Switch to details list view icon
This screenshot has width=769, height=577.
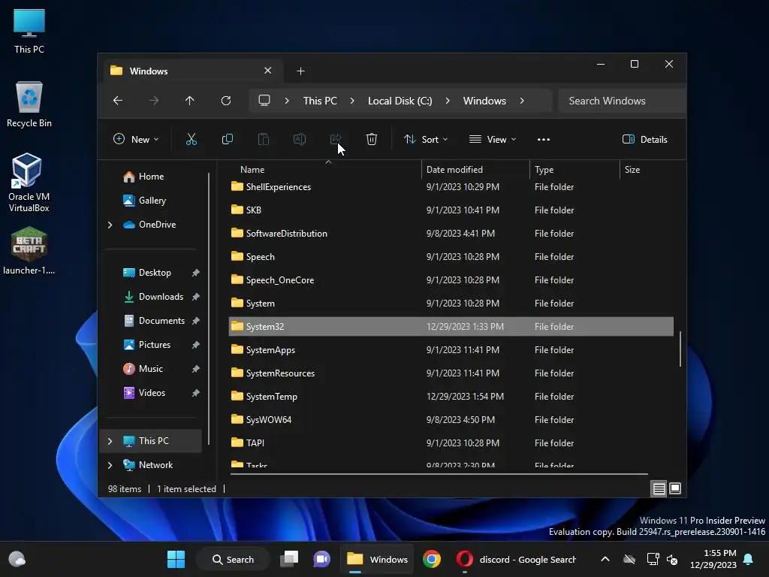coord(659,488)
